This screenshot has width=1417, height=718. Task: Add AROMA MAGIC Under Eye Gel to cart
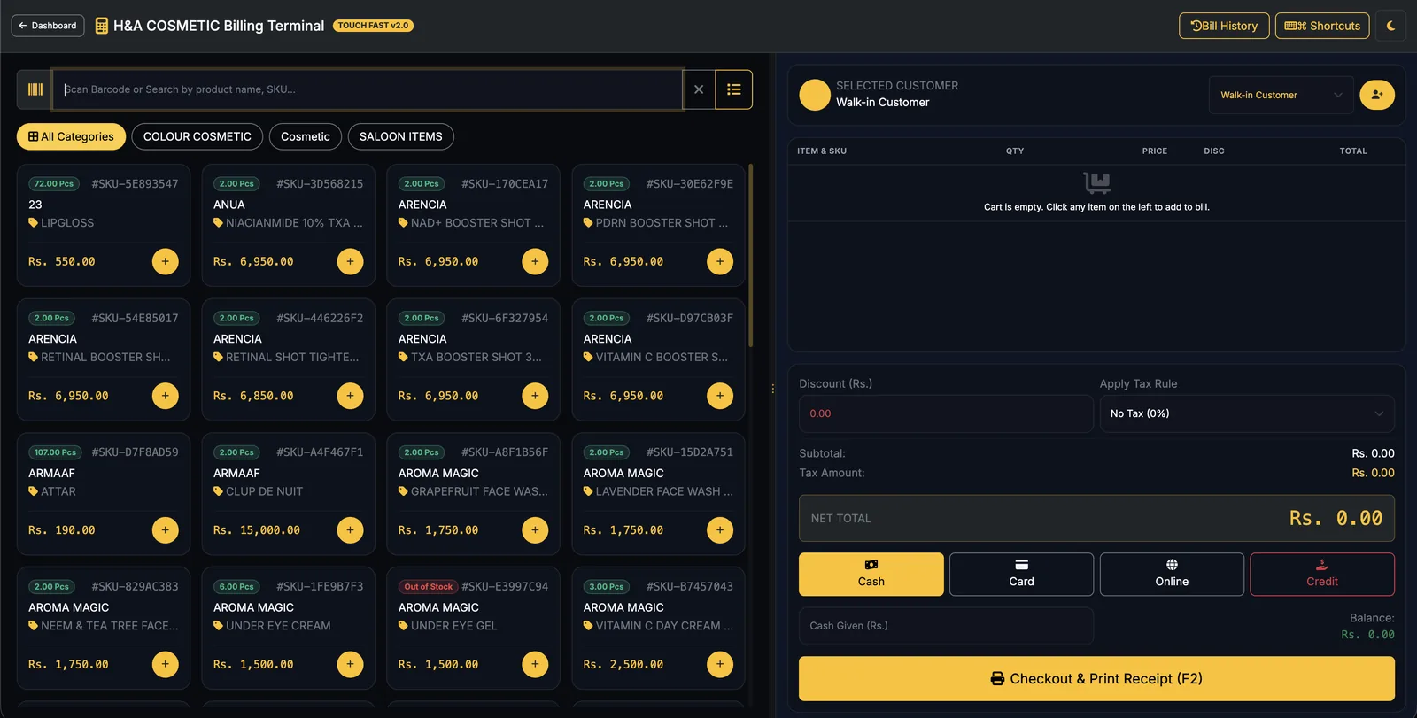[x=535, y=664]
